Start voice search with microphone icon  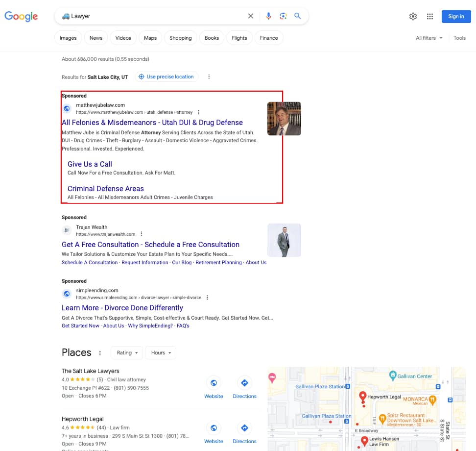268,16
